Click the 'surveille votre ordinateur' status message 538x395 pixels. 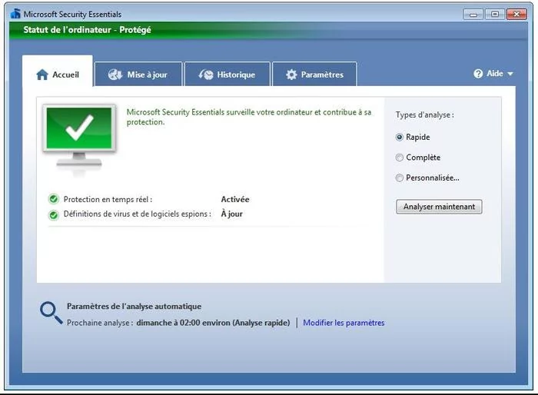[249, 117]
